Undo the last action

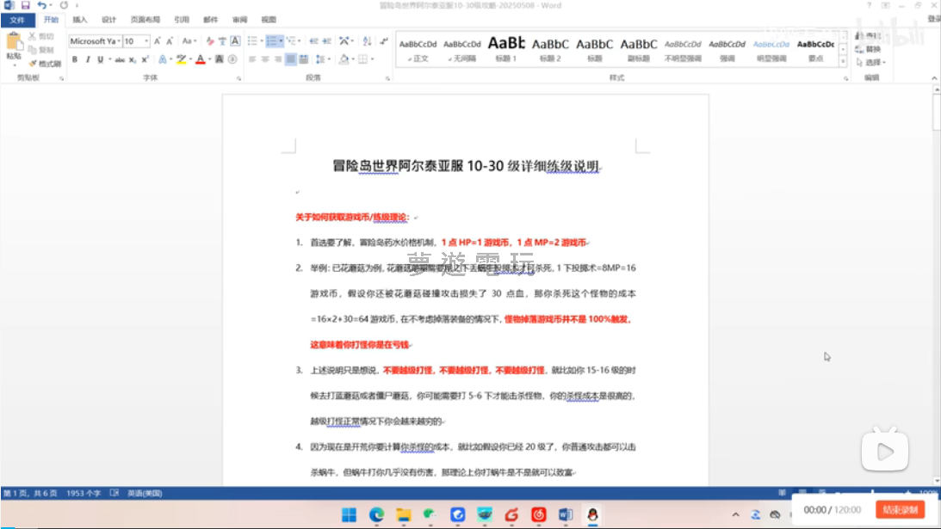click(41, 5)
